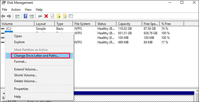
Task: Sort by the Free Spa... column header
Action: (x=151, y=24)
